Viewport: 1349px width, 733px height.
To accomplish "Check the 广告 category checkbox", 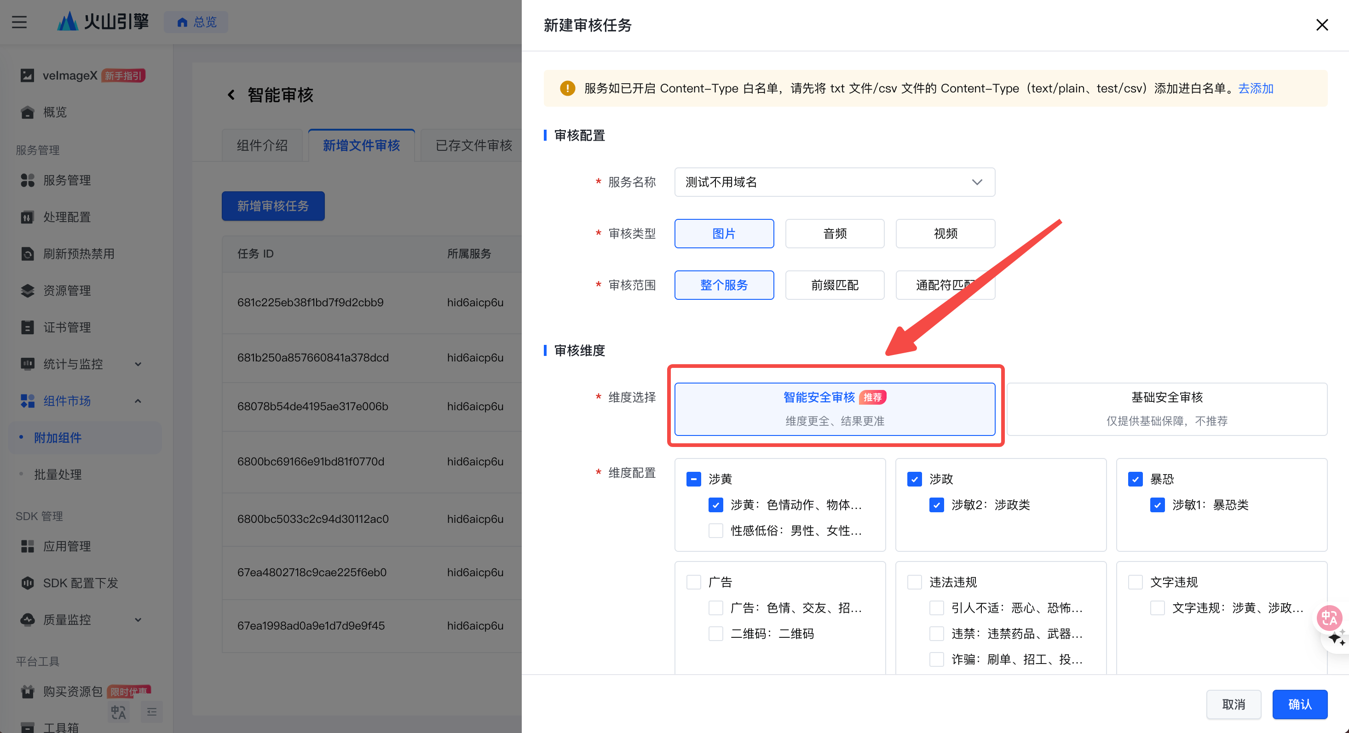I will [693, 582].
